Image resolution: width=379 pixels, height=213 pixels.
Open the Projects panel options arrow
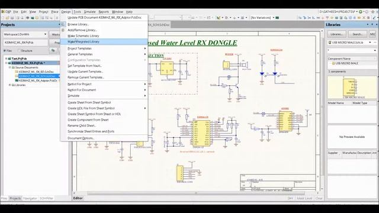pyautogui.click(x=59, y=25)
